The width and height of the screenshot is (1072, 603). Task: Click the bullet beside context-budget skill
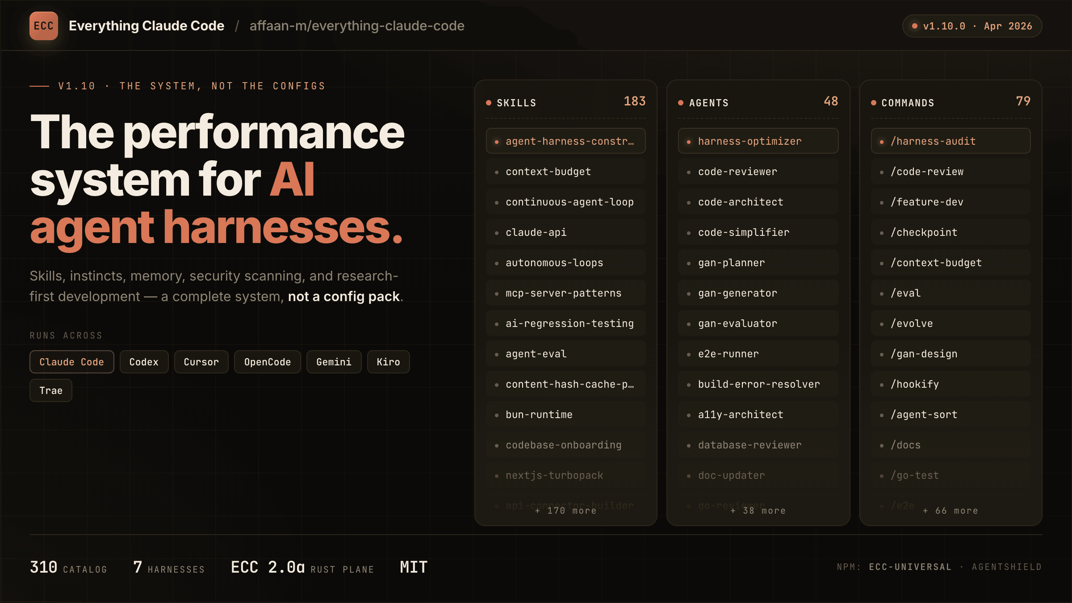[496, 172]
